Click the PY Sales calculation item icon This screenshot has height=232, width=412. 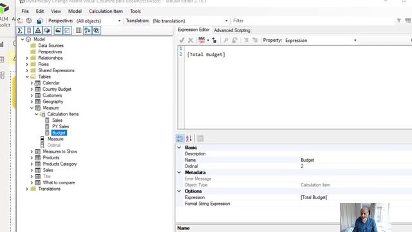(47, 126)
